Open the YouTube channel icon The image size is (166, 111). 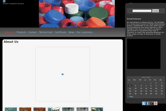(155, 103)
